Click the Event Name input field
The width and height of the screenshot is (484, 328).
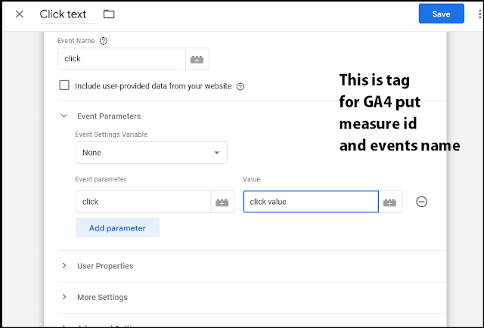(121, 59)
